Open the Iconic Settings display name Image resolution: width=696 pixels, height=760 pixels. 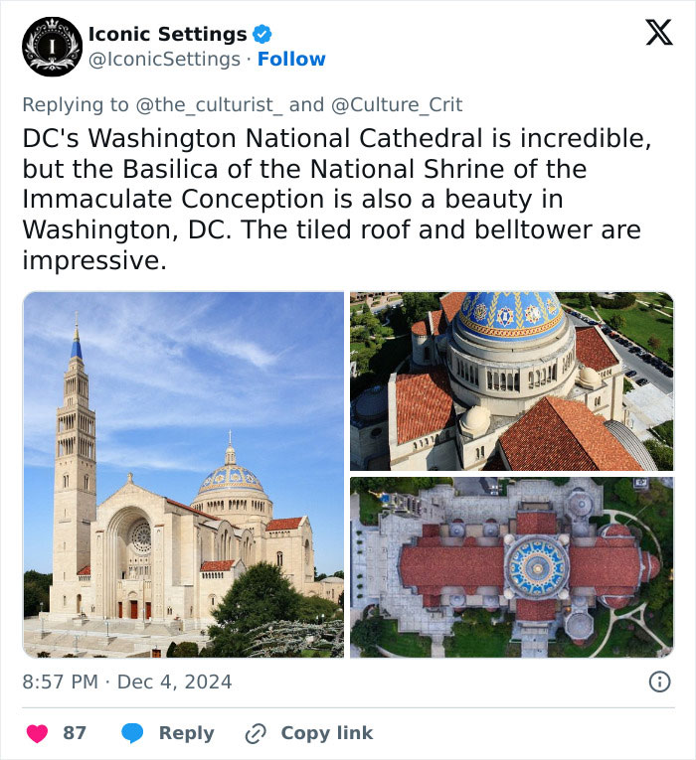click(167, 34)
